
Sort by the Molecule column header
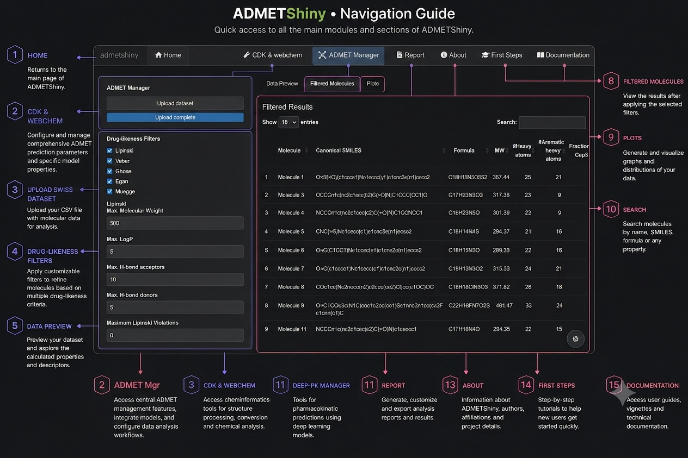click(x=289, y=150)
